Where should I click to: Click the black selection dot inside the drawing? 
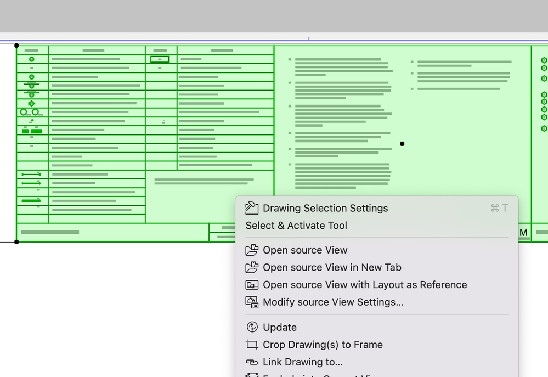(x=402, y=143)
